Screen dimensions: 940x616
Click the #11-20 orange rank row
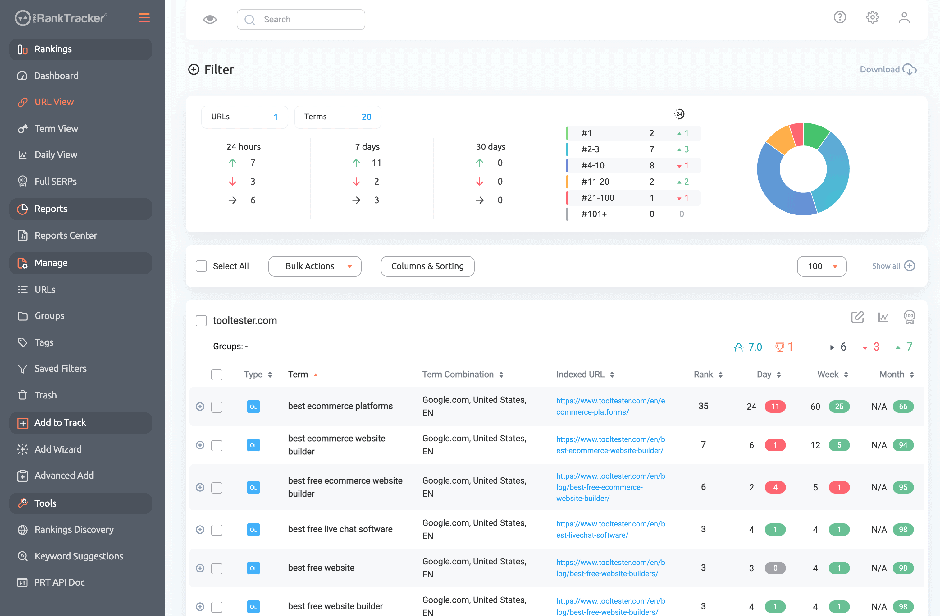[633, 182]
